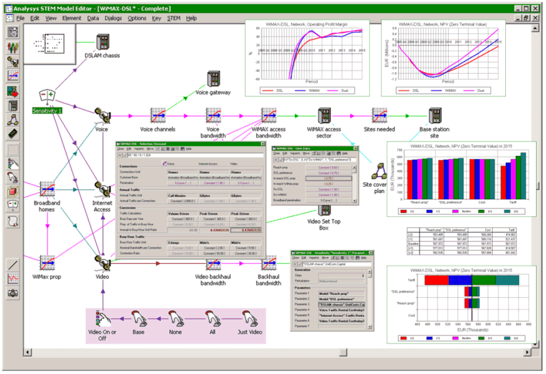The height and width of the screenshot is (374, 546).
Task: Click the Voice gateway resource icon
Action: [x=213, y=79]
